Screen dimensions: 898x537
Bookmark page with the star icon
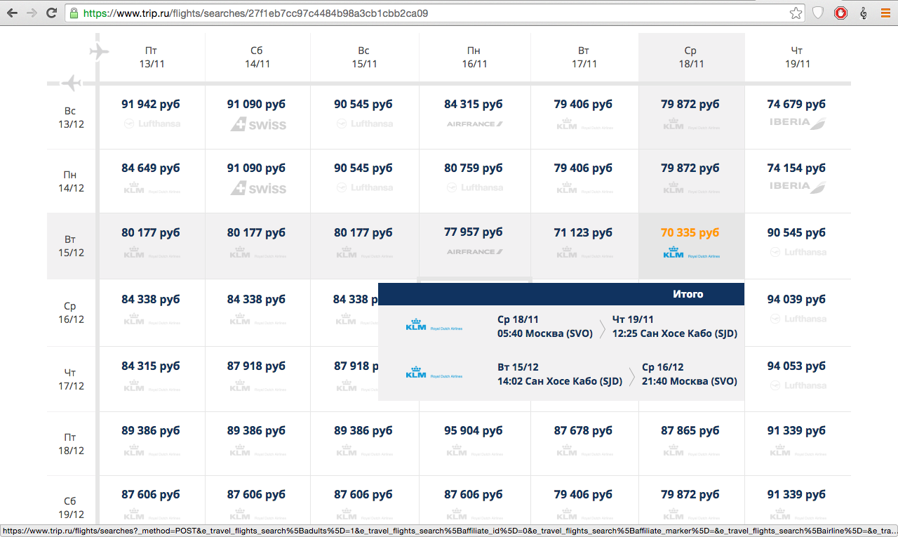click(796, 13)
